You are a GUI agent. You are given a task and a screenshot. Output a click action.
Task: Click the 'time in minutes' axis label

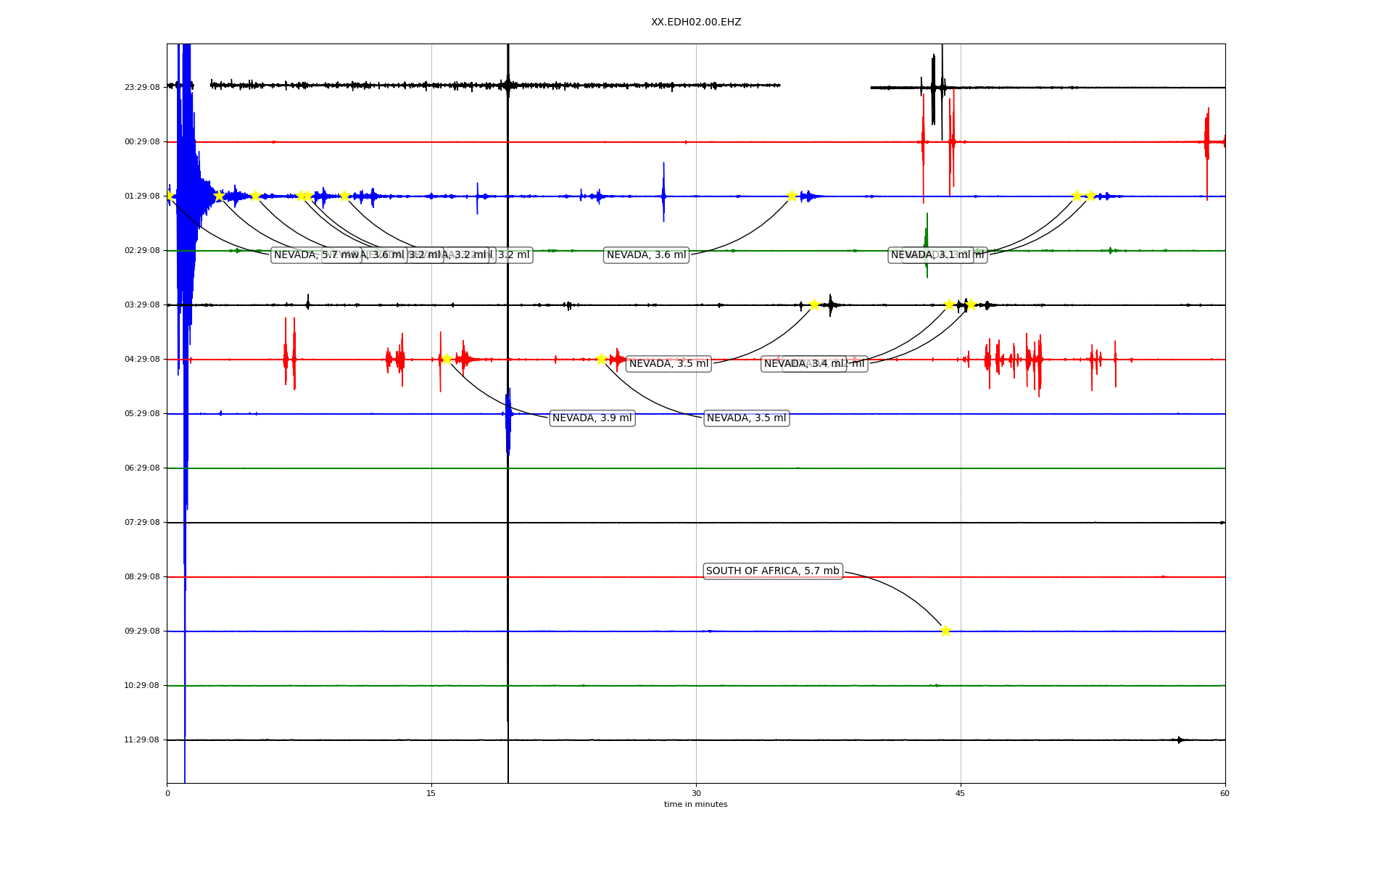point(695,805)
